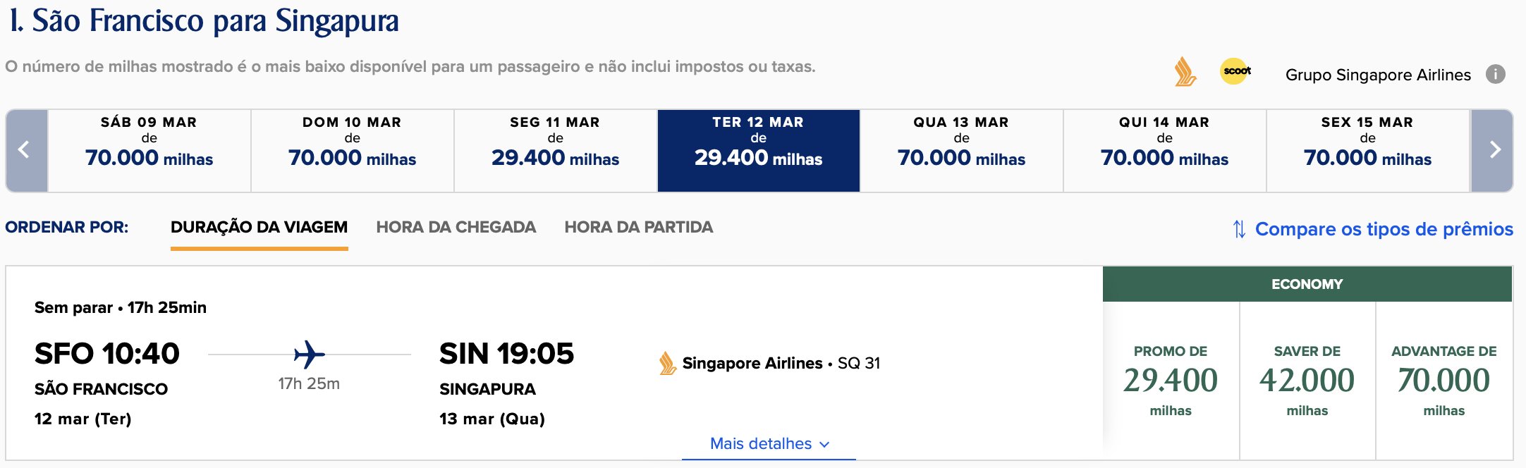Click the Scoot yellow logo

[x=1235, y=71]
